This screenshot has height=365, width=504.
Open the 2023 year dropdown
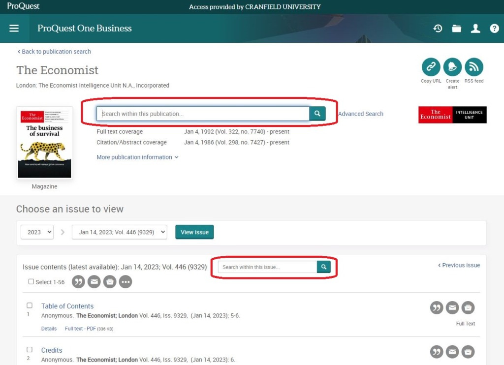coord(37,232)
